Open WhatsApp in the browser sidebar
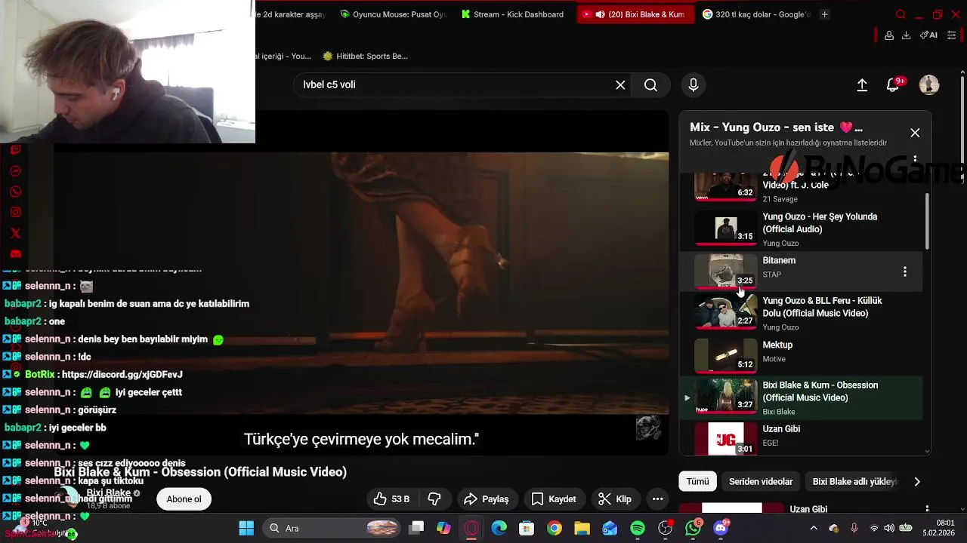Viewport: 967px width, 543px height. click(x=15, y=192)
